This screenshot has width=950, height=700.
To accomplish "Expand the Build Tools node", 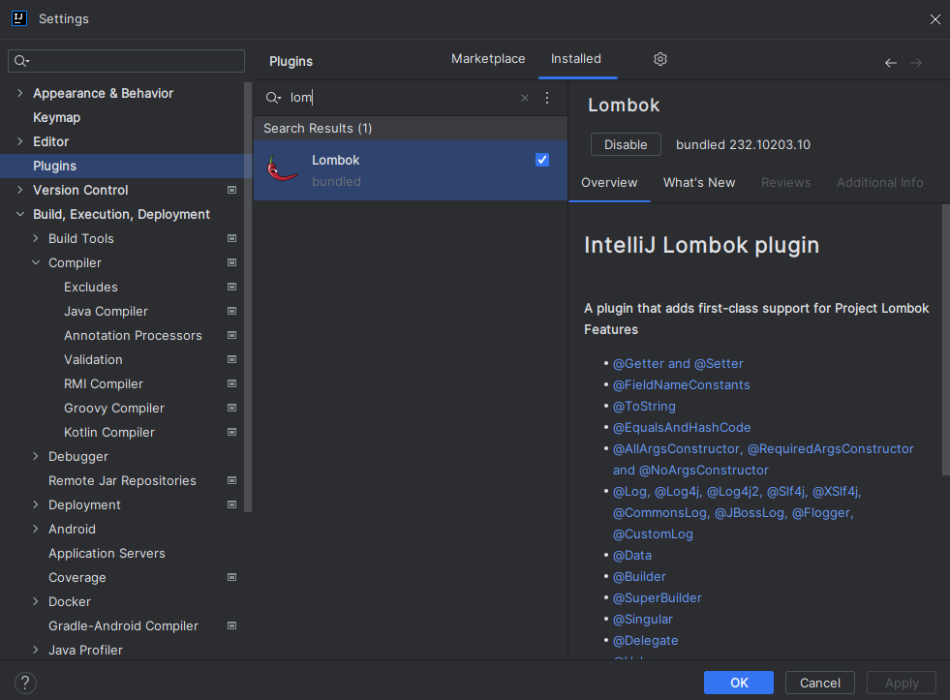I will (36, 238).
